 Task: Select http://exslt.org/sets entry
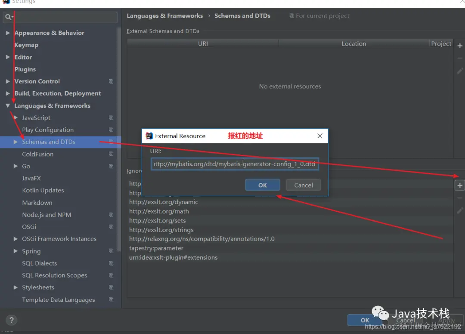tap(290, 220)
